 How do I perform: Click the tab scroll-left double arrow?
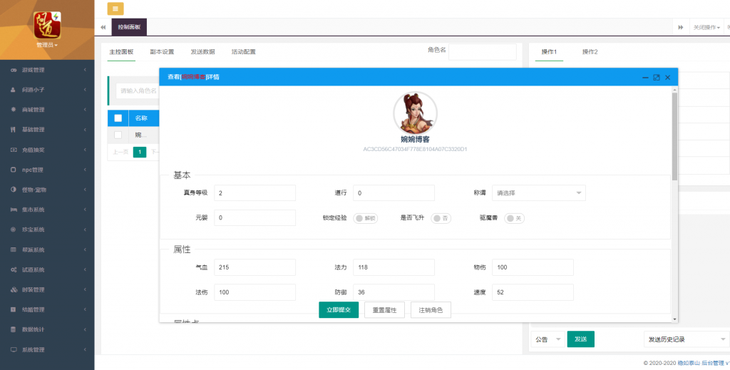[103, 28]
